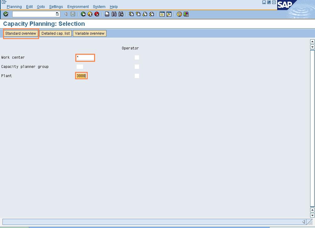
Task: Click the green Enter checkmark icon
Action: click(x=6, y=14)
